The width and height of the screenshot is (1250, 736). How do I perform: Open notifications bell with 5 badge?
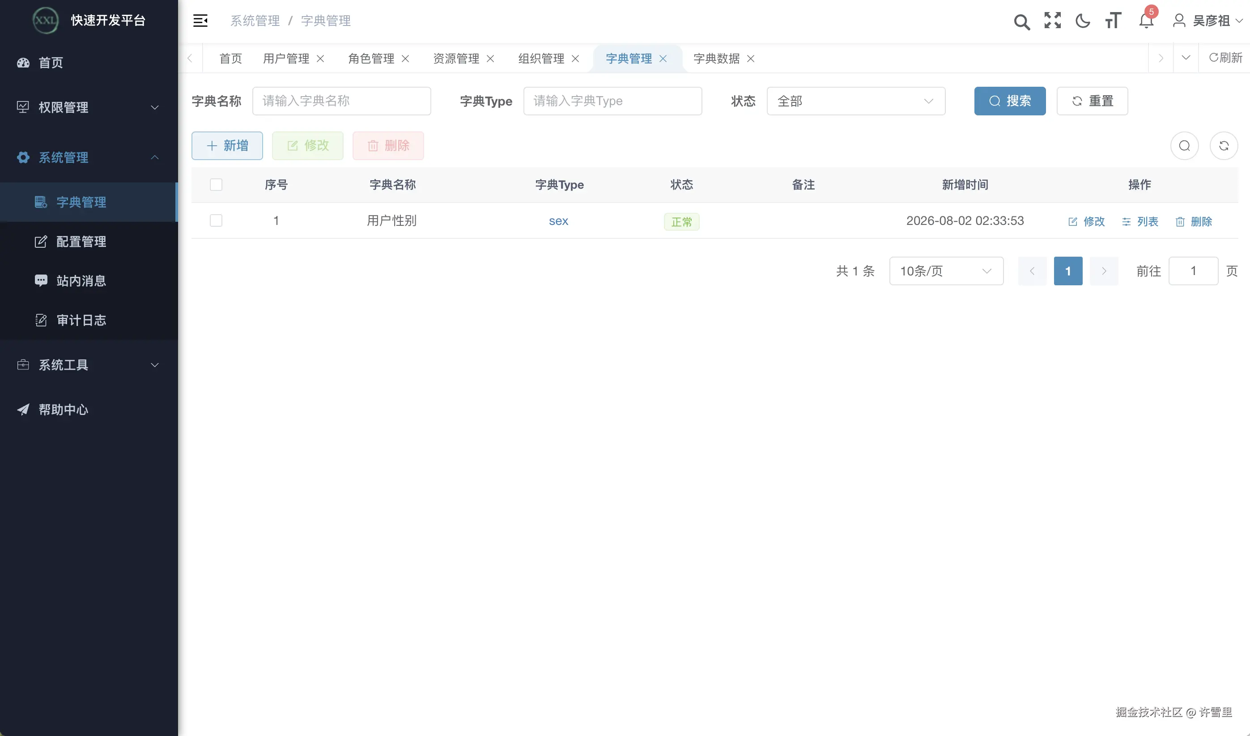tap(1147, 19)
